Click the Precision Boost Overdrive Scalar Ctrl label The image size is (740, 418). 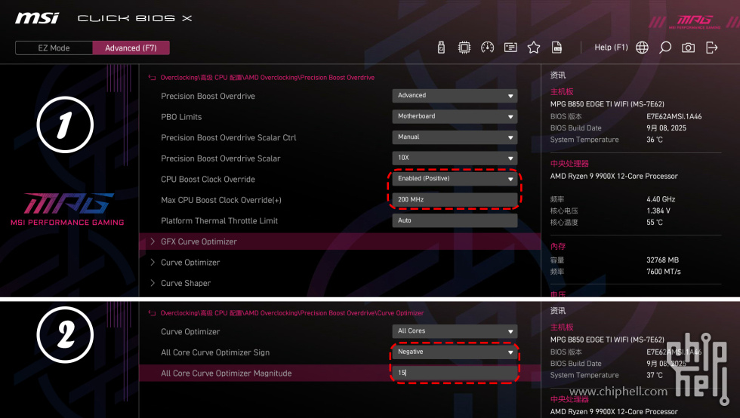point(228,138)
